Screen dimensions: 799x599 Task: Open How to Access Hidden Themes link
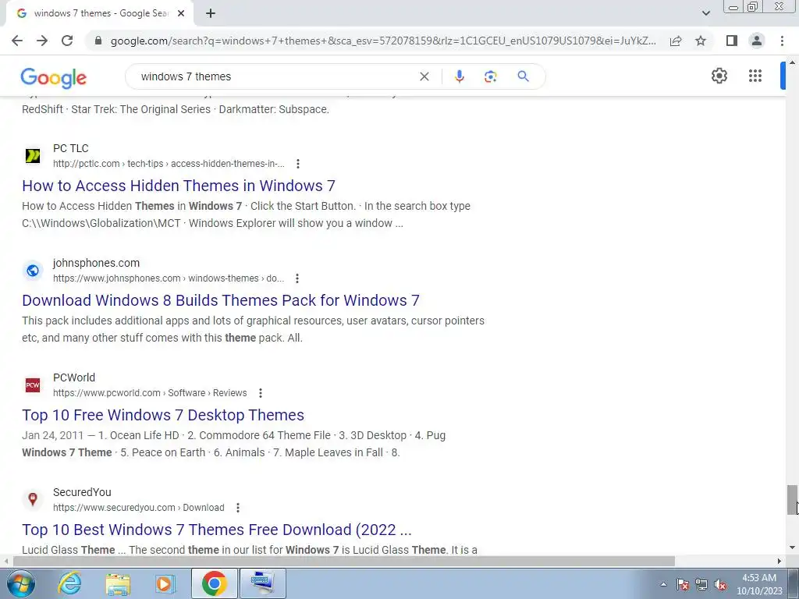[x=179, y=186]
